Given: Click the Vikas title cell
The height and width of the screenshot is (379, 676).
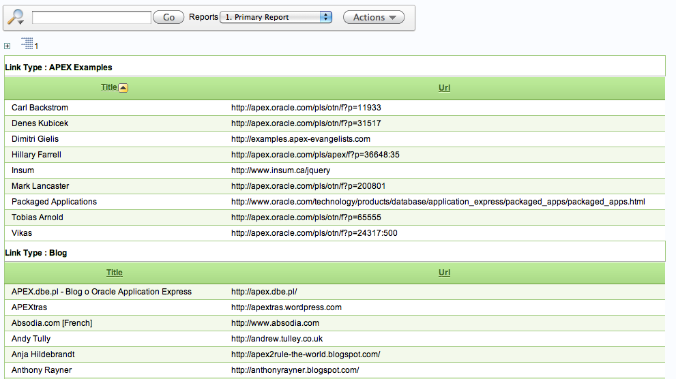Looking at the screenshot, I should point(22,233).
